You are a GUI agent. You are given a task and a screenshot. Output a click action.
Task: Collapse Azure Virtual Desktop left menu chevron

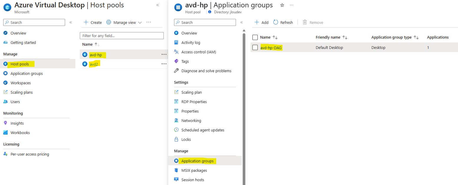(x=71, y=22)
